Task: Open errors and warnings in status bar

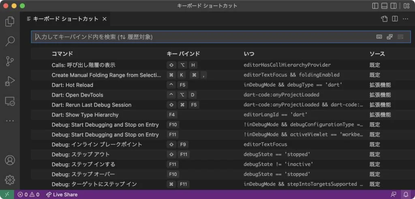Action: pos(28,195)
